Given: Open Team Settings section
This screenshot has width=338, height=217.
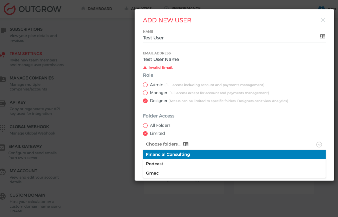Looking at the screenshot, I should point(33,59).
